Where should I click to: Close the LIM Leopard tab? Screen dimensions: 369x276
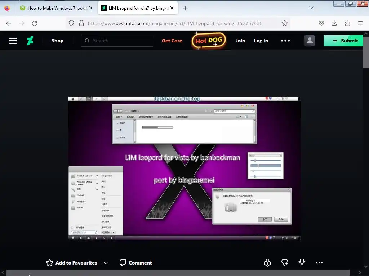(172, 8)
